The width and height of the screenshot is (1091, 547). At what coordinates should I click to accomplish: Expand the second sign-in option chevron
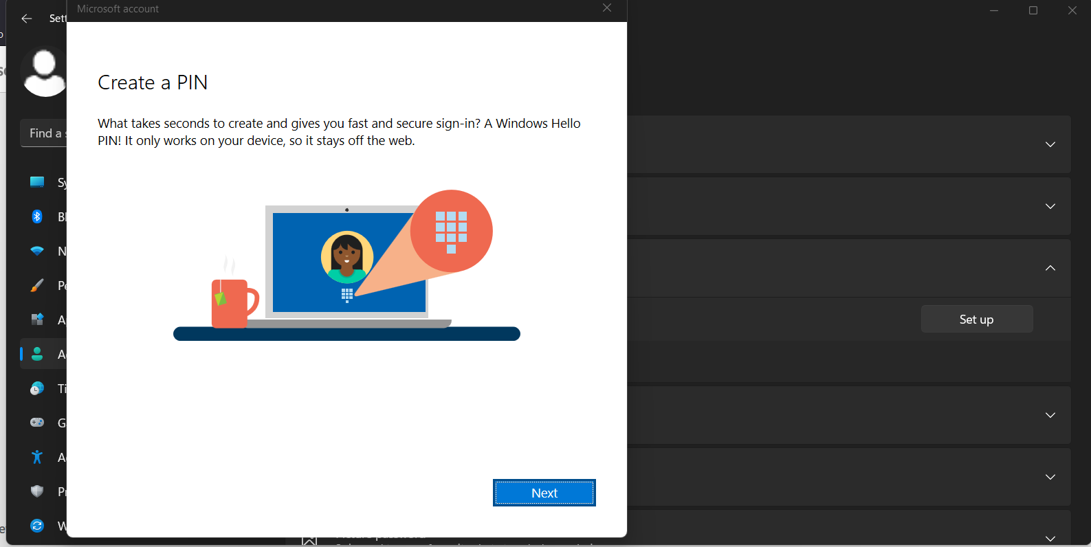tap(1050, 206)
